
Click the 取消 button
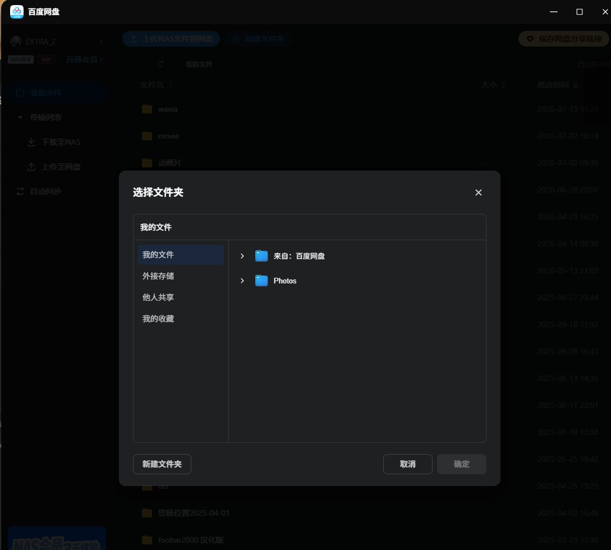(x=407, y=464)
